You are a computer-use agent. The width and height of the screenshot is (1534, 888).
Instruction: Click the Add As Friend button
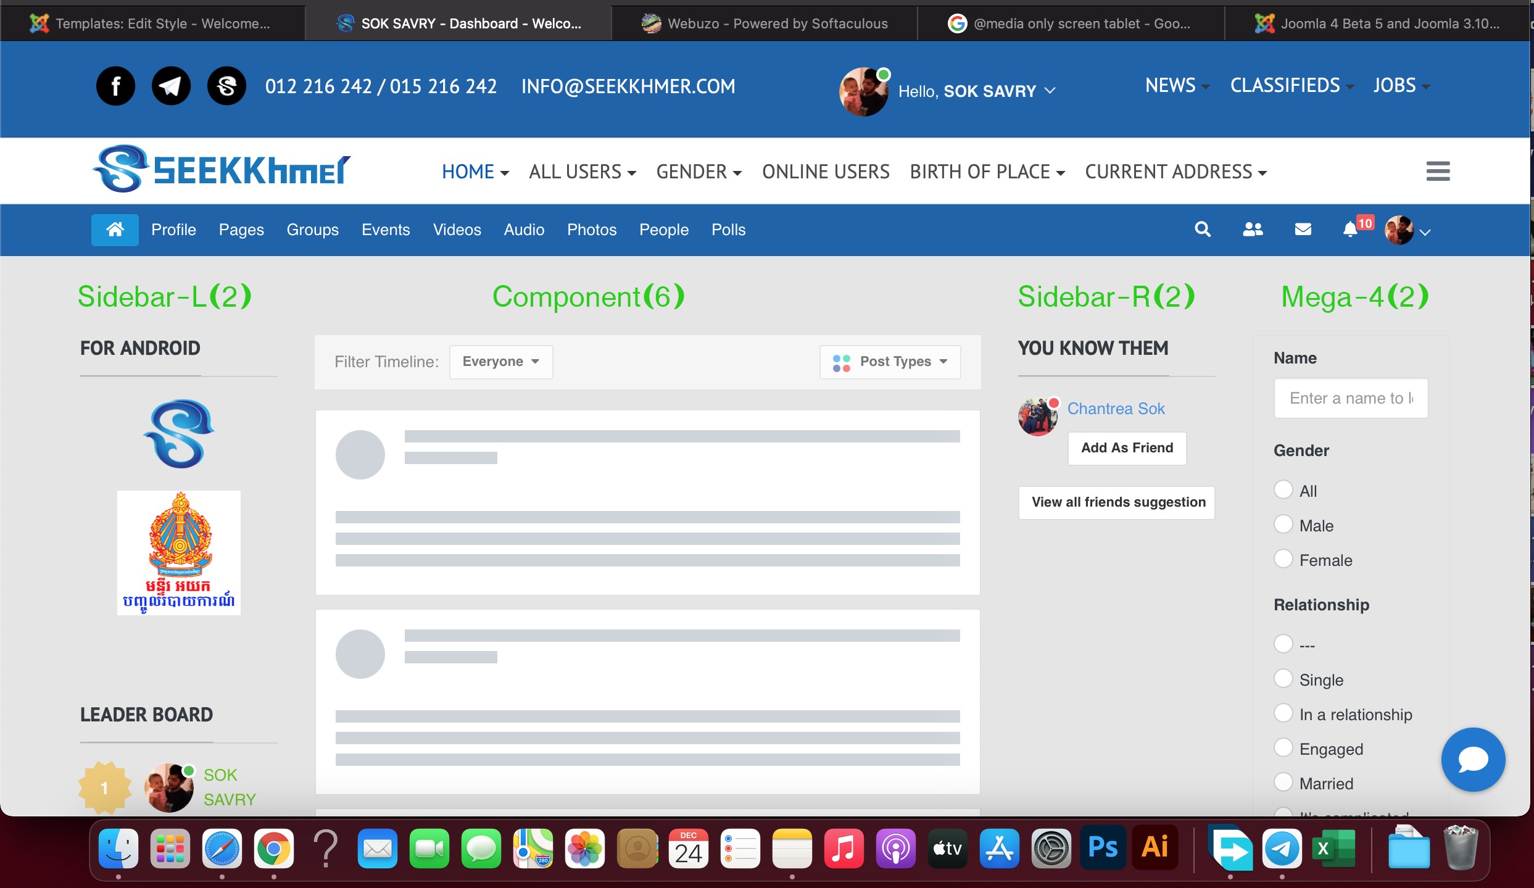click(x=1127, y=448)
